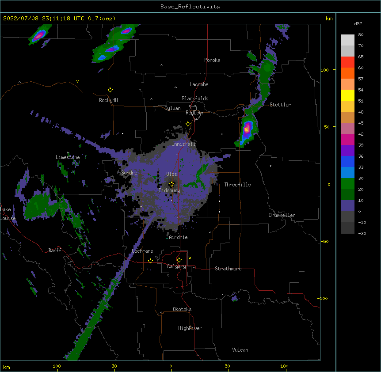Click the Base_Reflectivity title text
The image size is (381, 372).
[190, 7]
